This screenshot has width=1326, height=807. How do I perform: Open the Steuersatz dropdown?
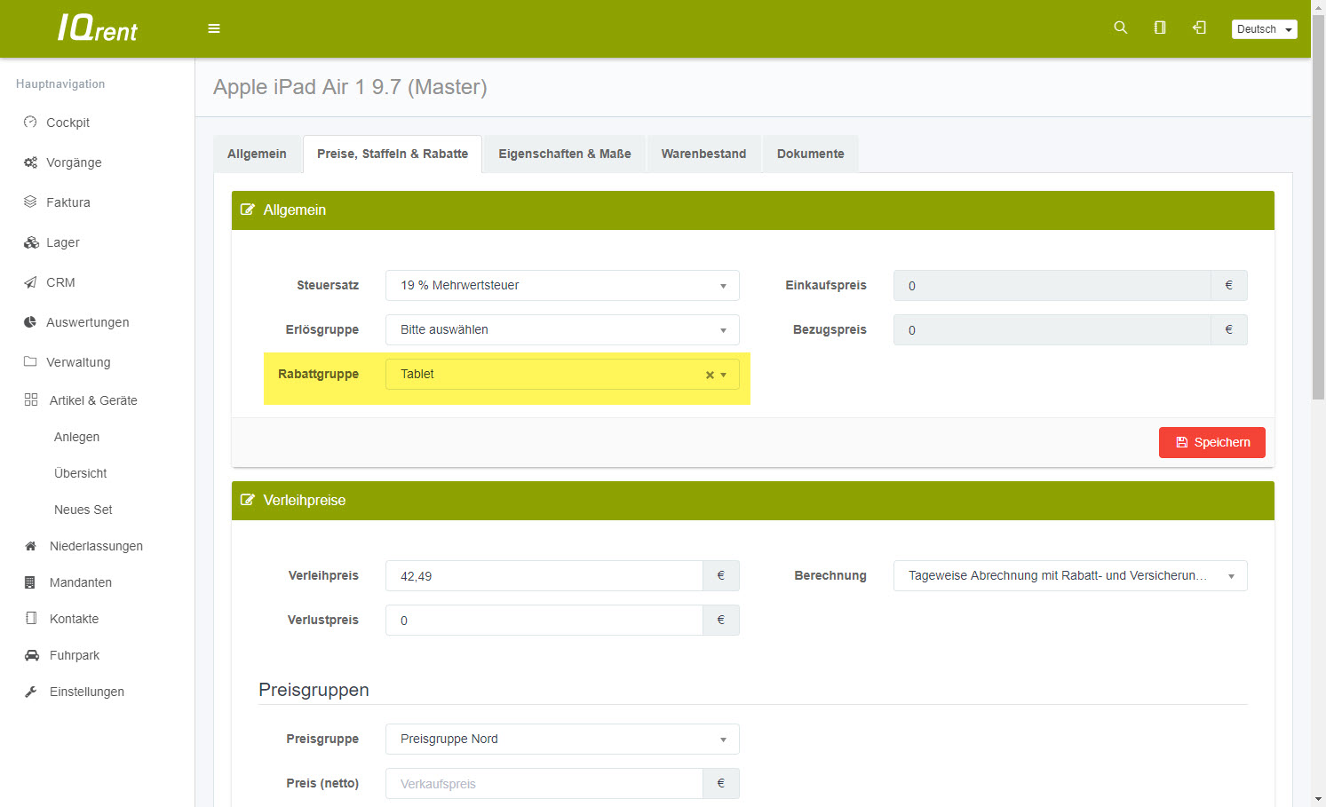point(562,286)
